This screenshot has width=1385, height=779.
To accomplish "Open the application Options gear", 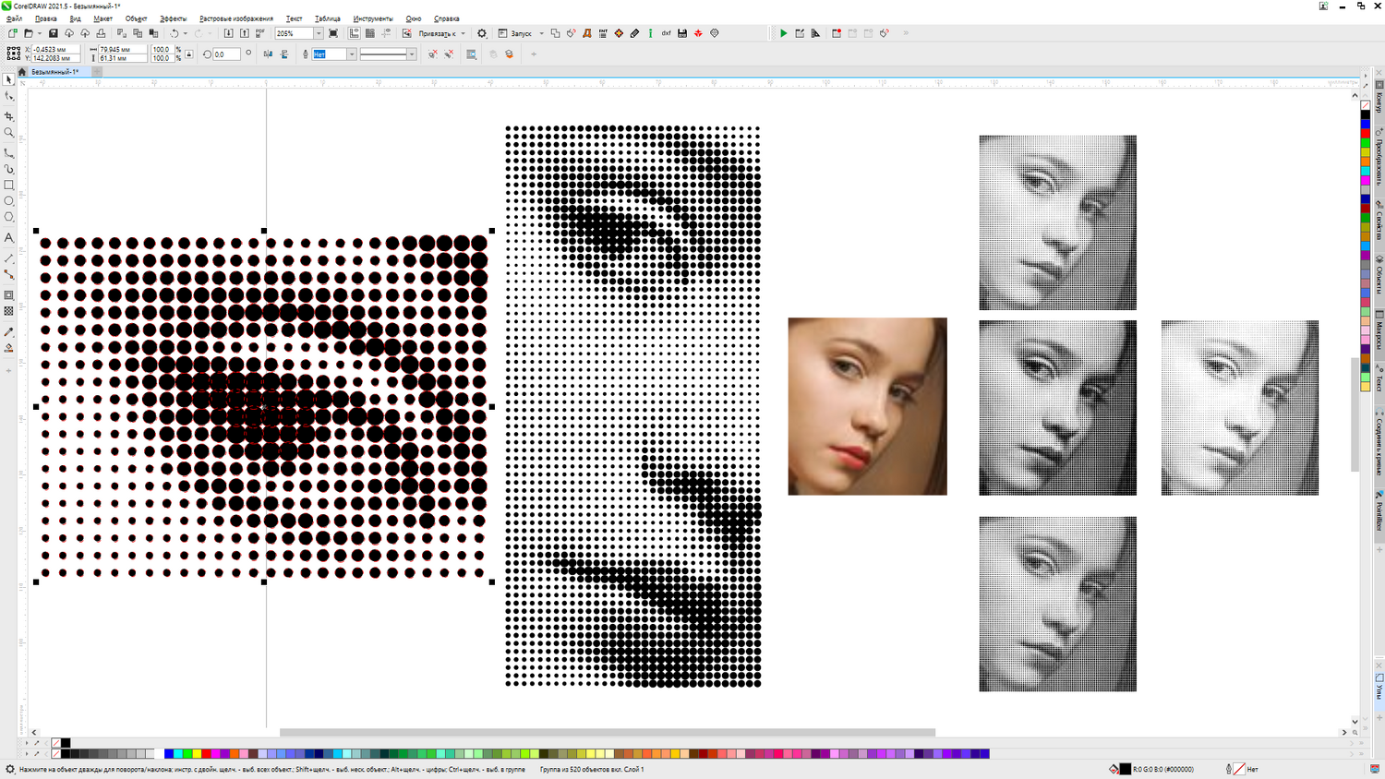I will click(x=481, y=33).
